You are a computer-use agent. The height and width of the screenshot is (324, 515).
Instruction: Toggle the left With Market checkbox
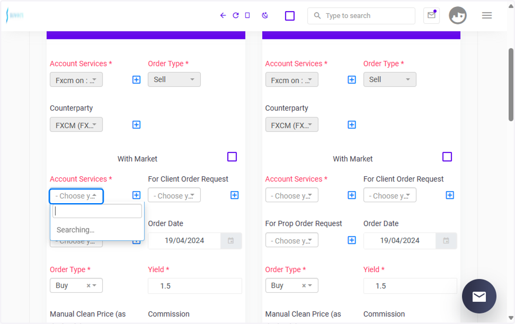[x=232, y=157]
